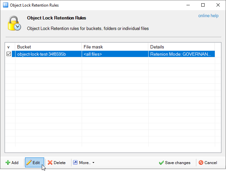
Task: Uncheck the object-lock-test-34f8595b rule checkbox
Action: pos(9,54)
